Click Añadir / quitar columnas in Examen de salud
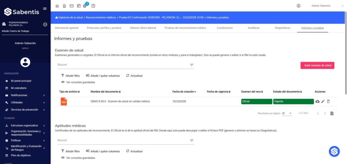Screen dimensions: 347x164 [x=103, y=76]
